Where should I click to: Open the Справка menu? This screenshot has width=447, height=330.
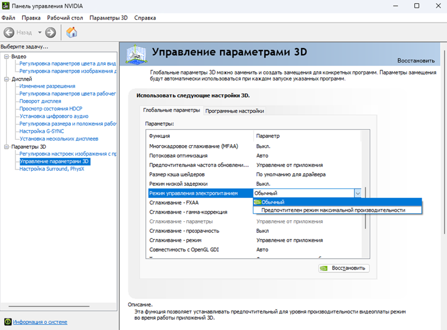point(146,17)
